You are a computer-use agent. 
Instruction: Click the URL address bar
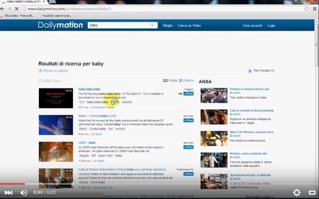coord(163,9)
